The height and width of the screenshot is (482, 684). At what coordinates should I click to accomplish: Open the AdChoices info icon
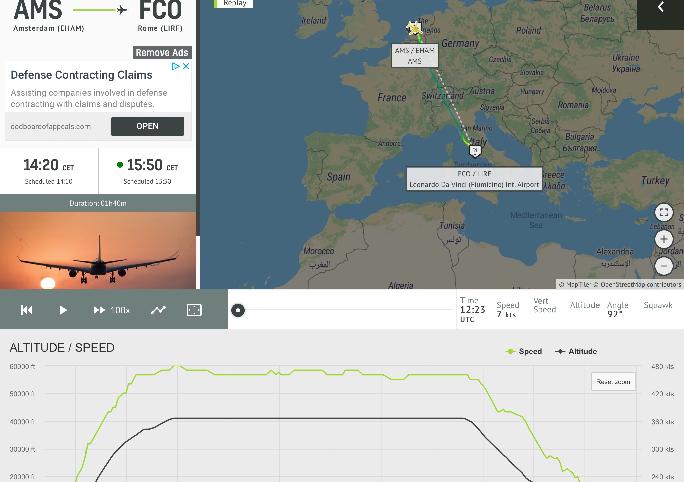[175, 66]
